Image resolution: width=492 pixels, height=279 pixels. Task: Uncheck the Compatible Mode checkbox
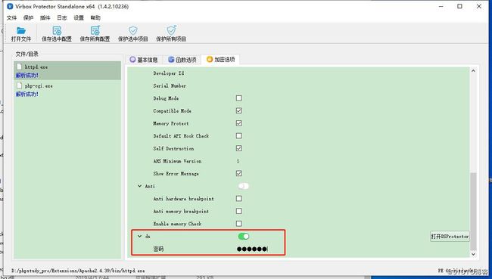pos(238,110)
